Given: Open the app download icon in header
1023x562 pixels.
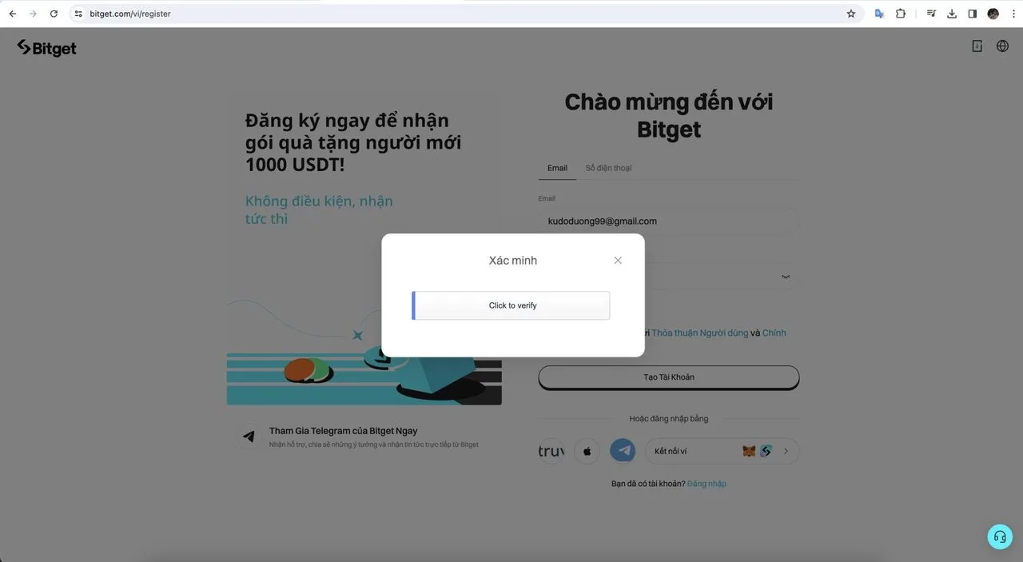Looking at the screenshot, I should coord(977,46).
